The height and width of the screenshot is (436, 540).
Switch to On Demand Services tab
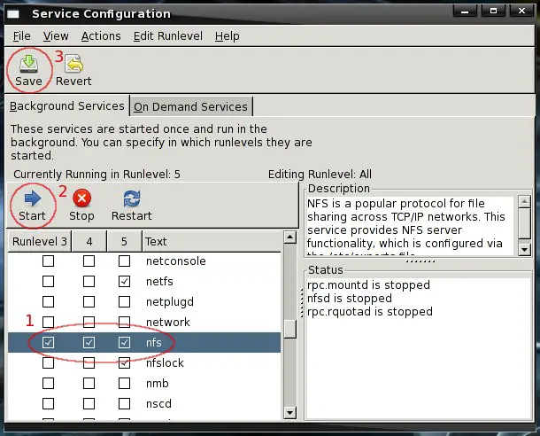point(190,106)
